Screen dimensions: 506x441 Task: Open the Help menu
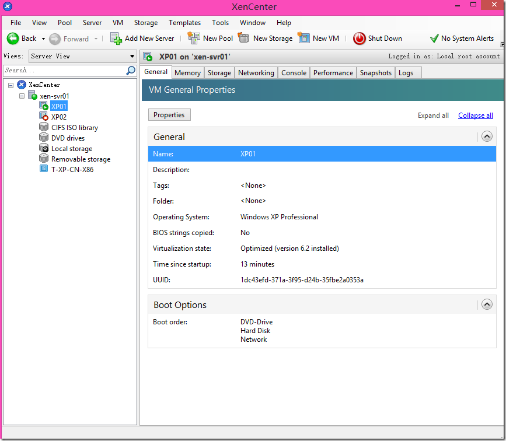tap(284, 23)
